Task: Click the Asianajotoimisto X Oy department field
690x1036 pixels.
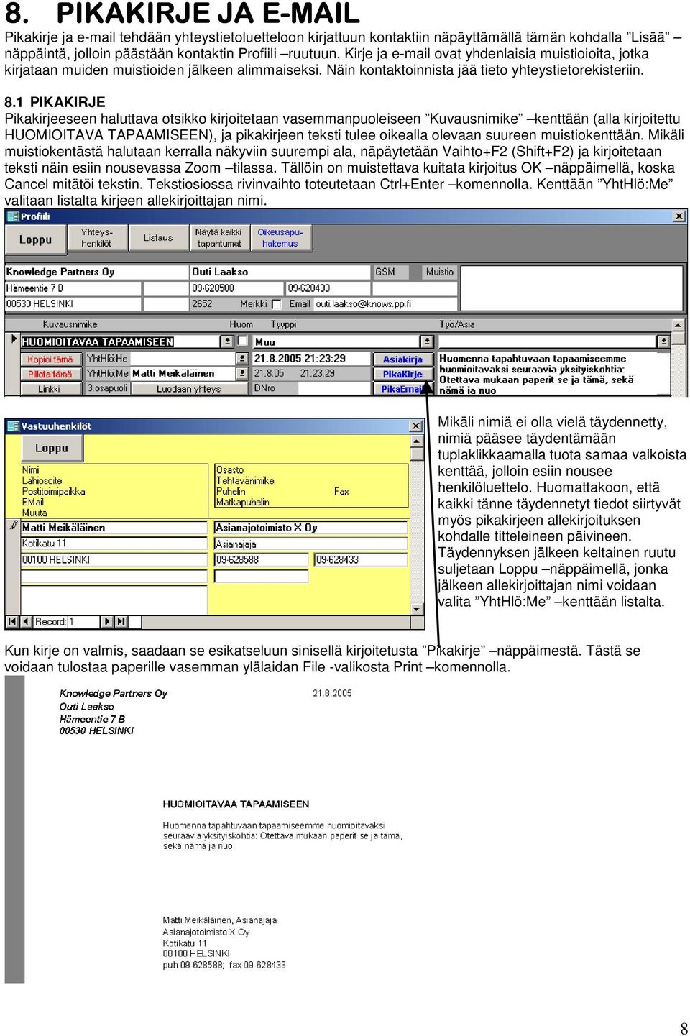Action: tap(310, 527)
